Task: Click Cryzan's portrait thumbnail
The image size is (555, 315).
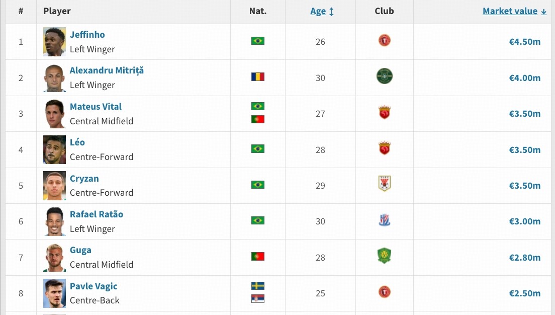Action: (54, 186)
